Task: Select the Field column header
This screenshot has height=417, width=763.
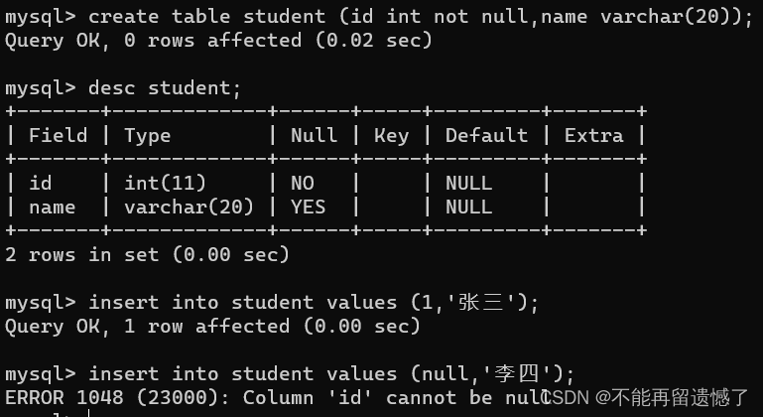Action: point(58,135)
